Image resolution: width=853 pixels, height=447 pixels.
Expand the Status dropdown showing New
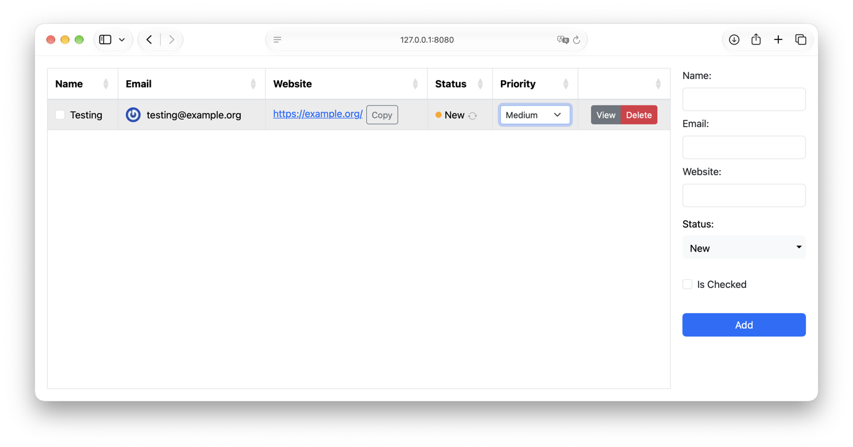click(x=744, y=248)
